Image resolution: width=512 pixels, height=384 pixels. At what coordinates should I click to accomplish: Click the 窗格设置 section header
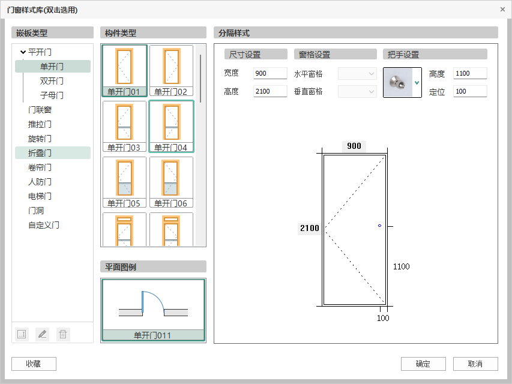pyautogui.click(x=336, y=54)
